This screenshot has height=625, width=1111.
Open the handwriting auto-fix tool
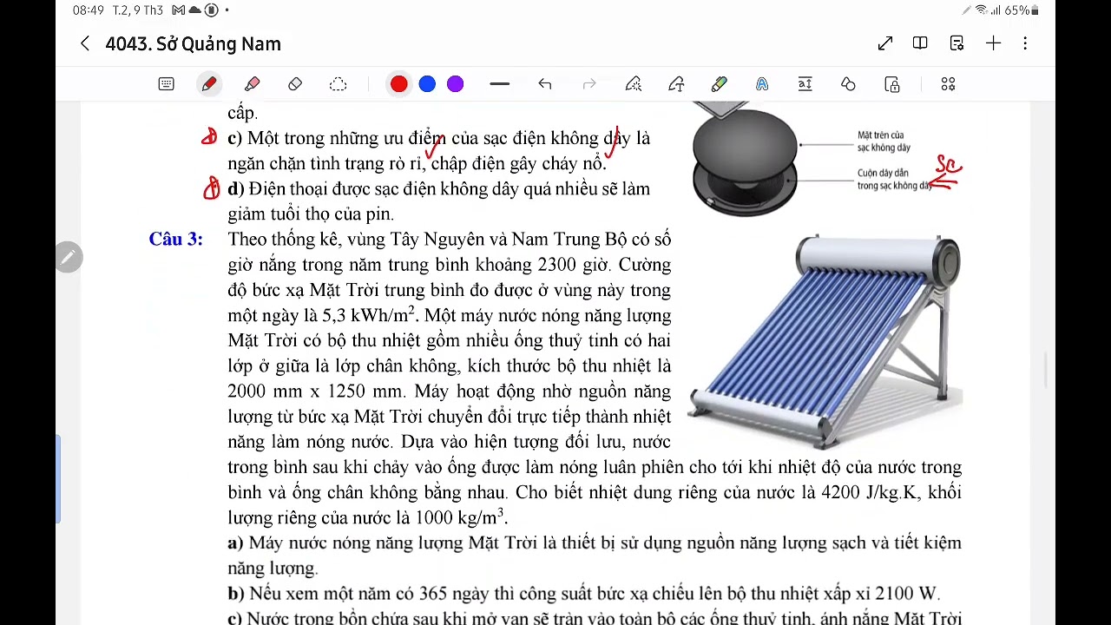click(634, 84)
